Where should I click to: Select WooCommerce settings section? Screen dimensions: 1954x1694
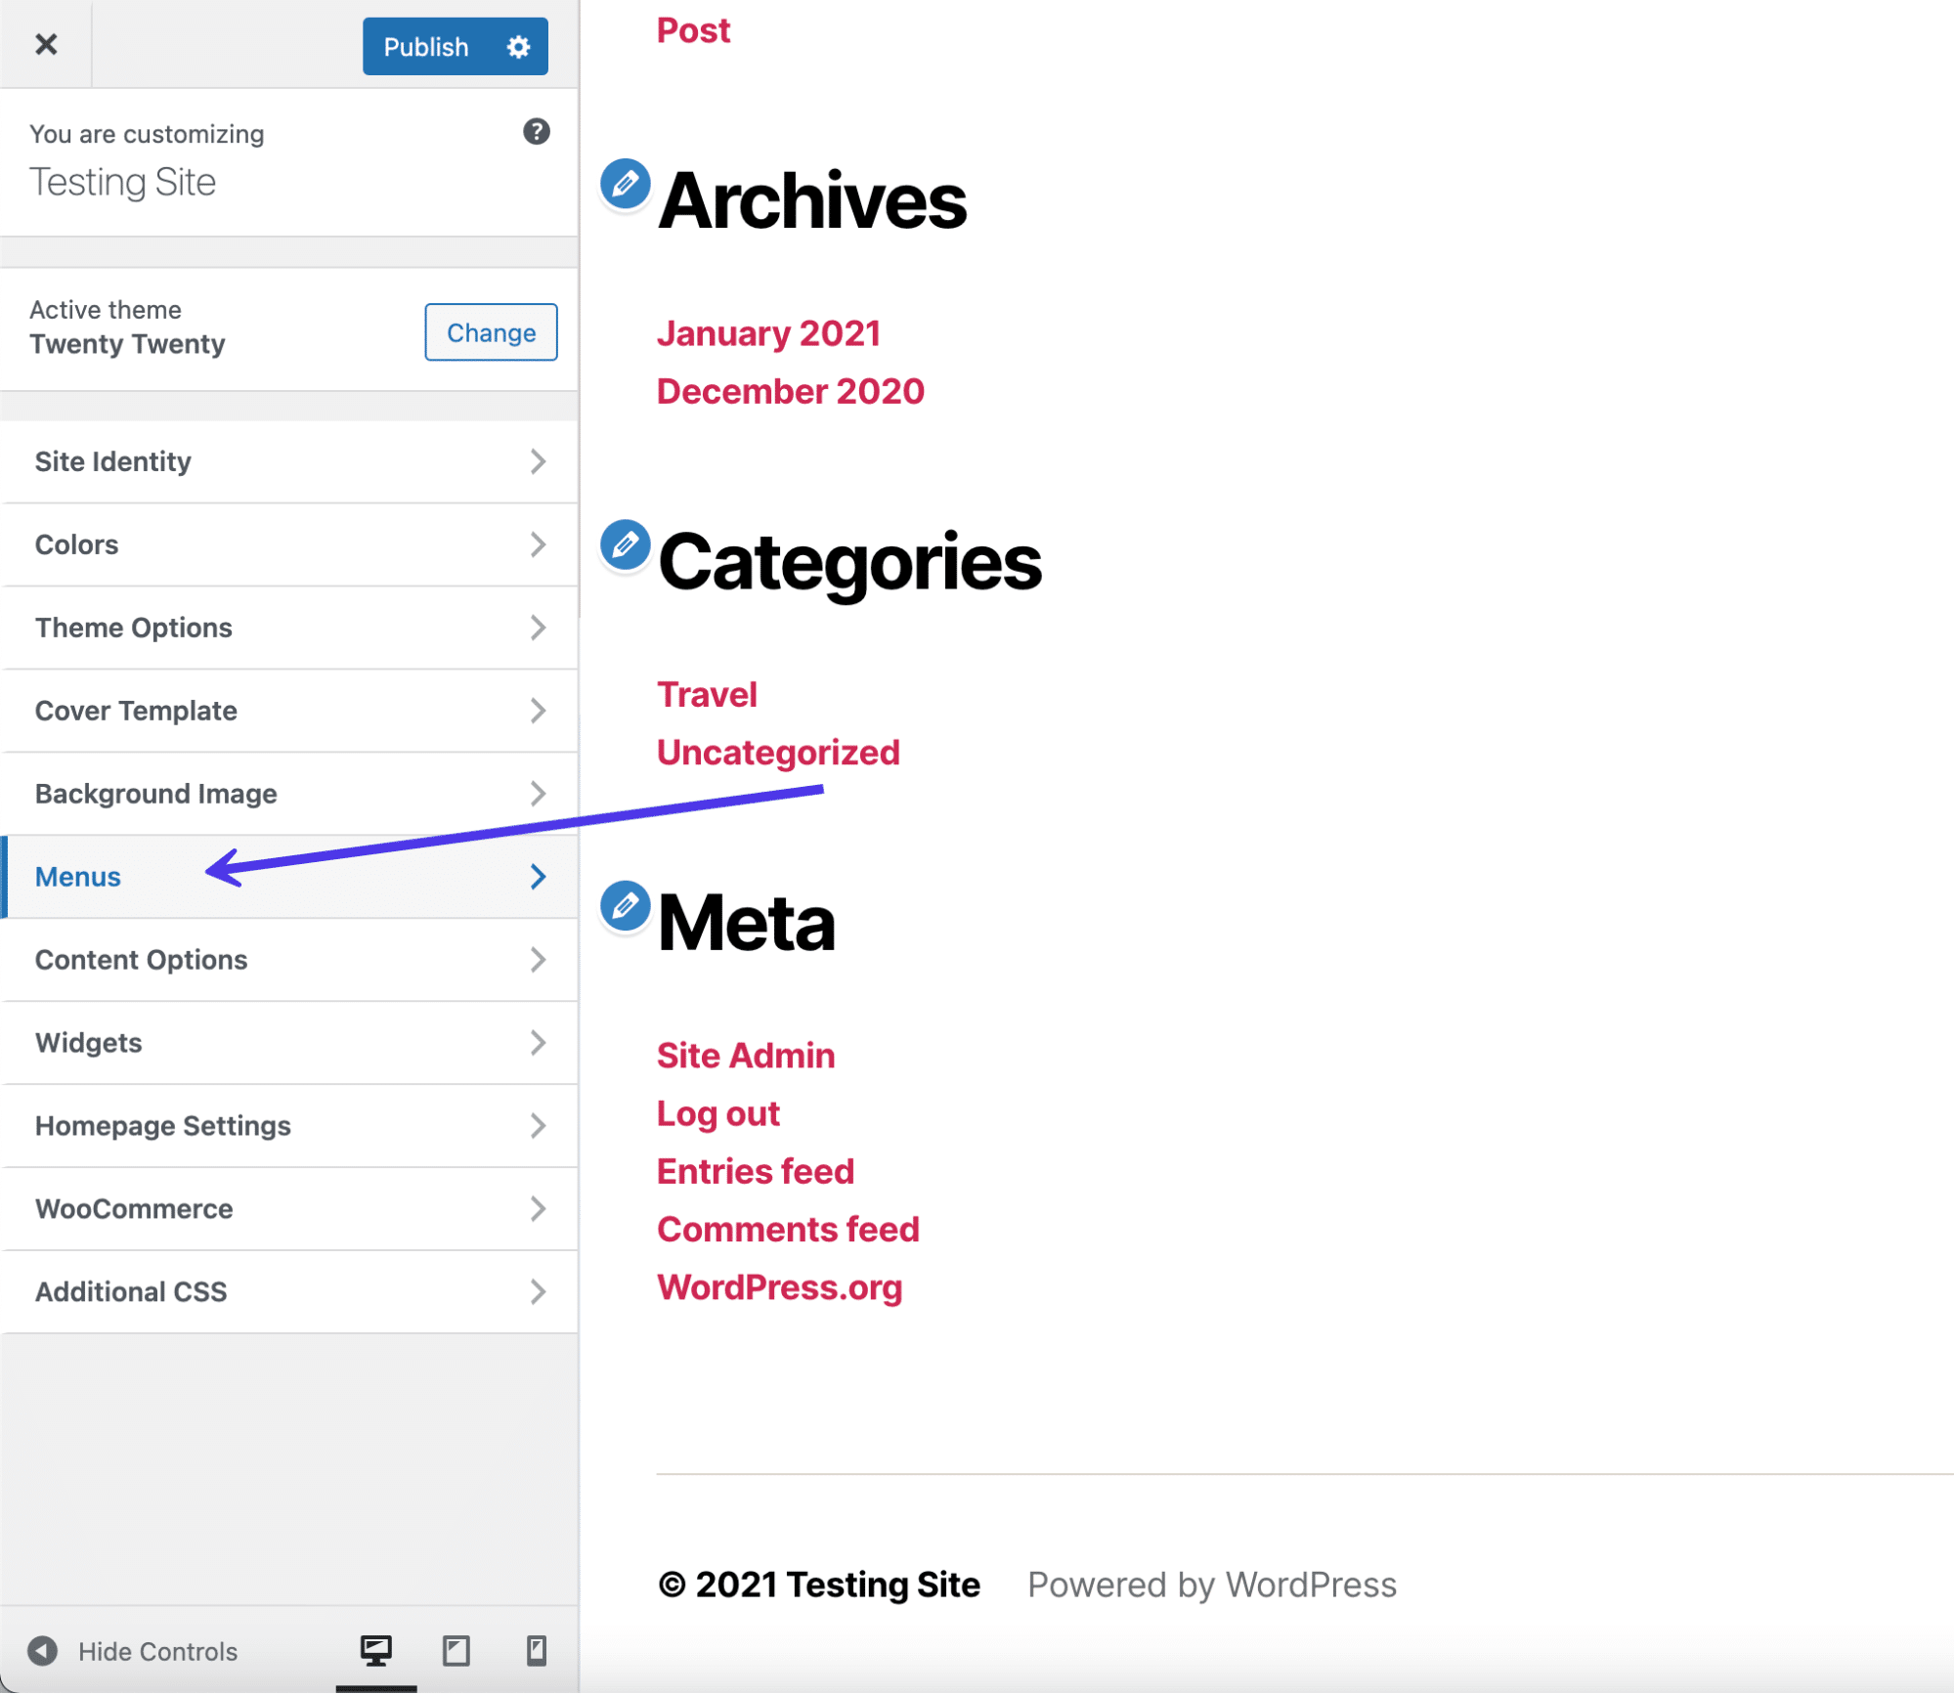pos(290,1209)
